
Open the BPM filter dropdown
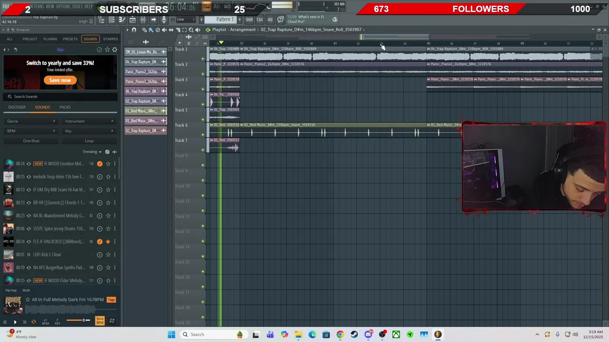pyautogui.click(x=31, y=131)
